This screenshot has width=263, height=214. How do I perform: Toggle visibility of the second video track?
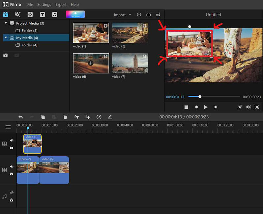coord(12,167)
